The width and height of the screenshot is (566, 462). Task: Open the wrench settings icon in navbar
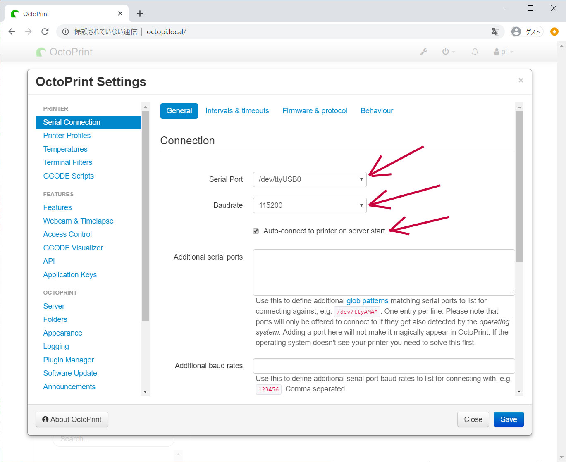[424, 52]
